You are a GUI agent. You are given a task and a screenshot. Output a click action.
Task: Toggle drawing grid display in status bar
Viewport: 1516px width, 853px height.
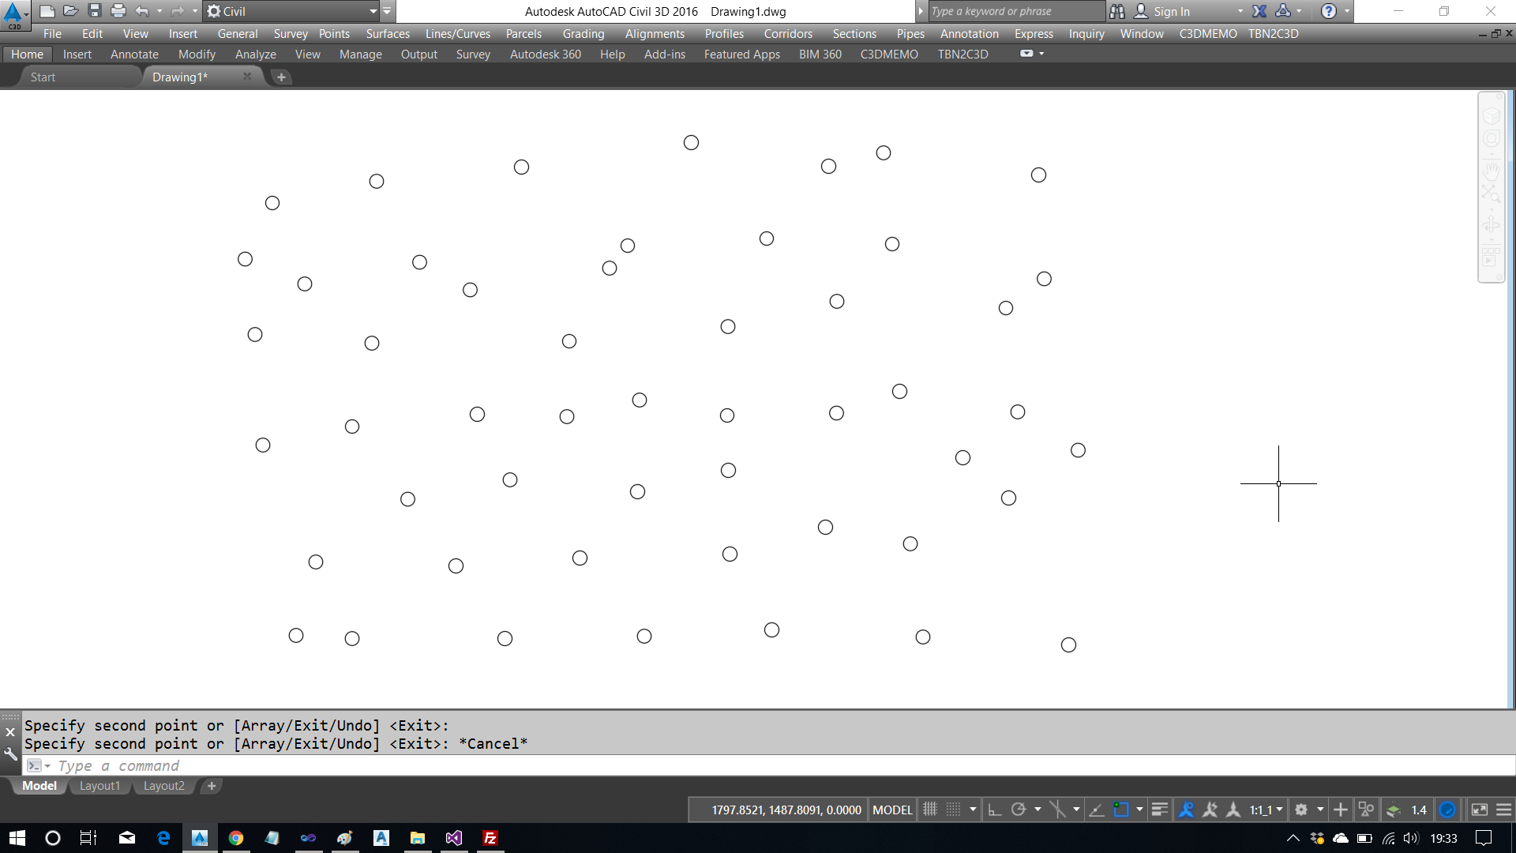coord(930,810)
